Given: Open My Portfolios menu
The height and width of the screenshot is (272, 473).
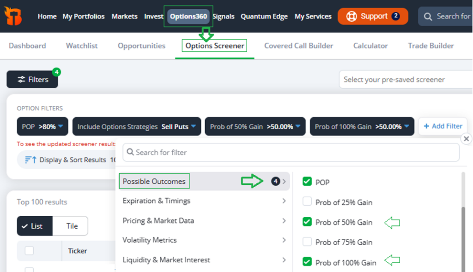Looking at the screenshot, I should (x=84, y=16).
